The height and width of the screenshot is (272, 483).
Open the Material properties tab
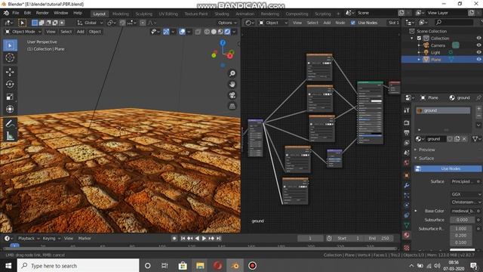pyautogui.click(x=407, y=235)
